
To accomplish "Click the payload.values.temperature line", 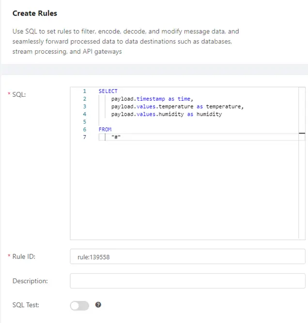I will click(177, 107).
